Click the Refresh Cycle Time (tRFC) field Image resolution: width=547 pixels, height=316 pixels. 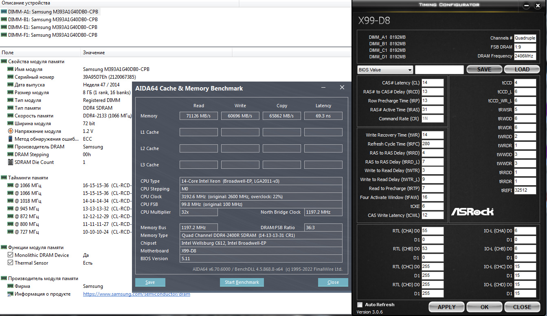click(x=433, y=144)
